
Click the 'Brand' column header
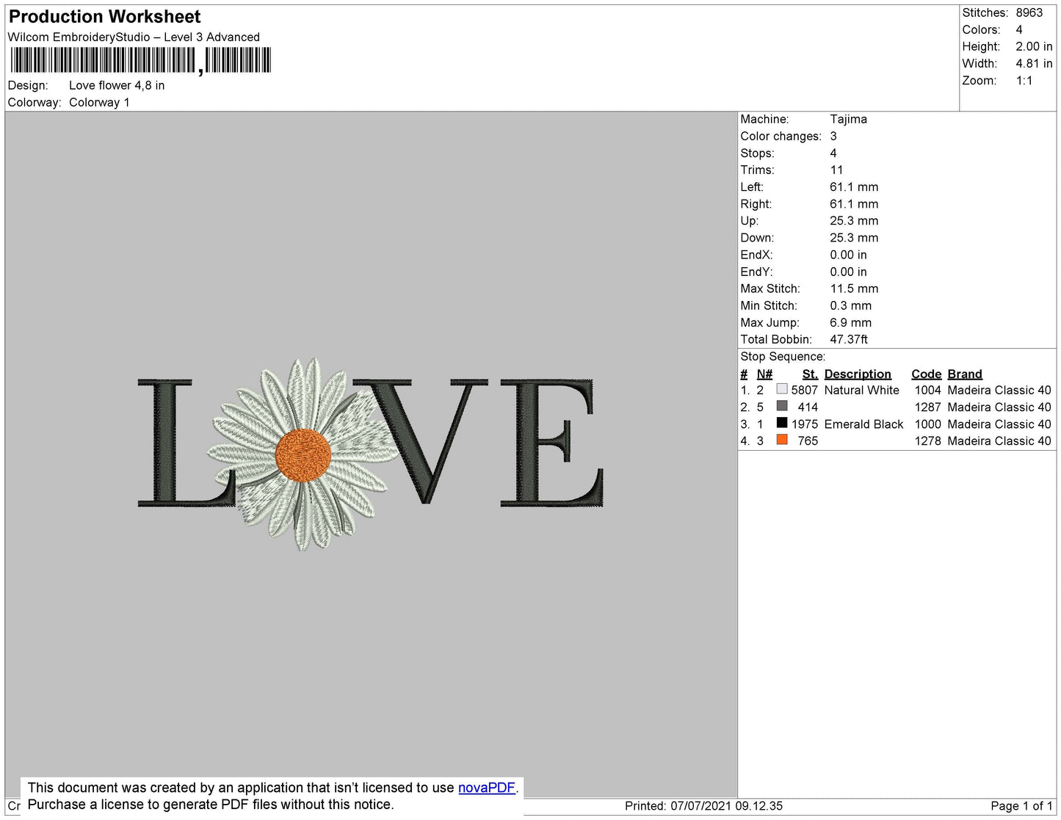[x=965, y=374]
